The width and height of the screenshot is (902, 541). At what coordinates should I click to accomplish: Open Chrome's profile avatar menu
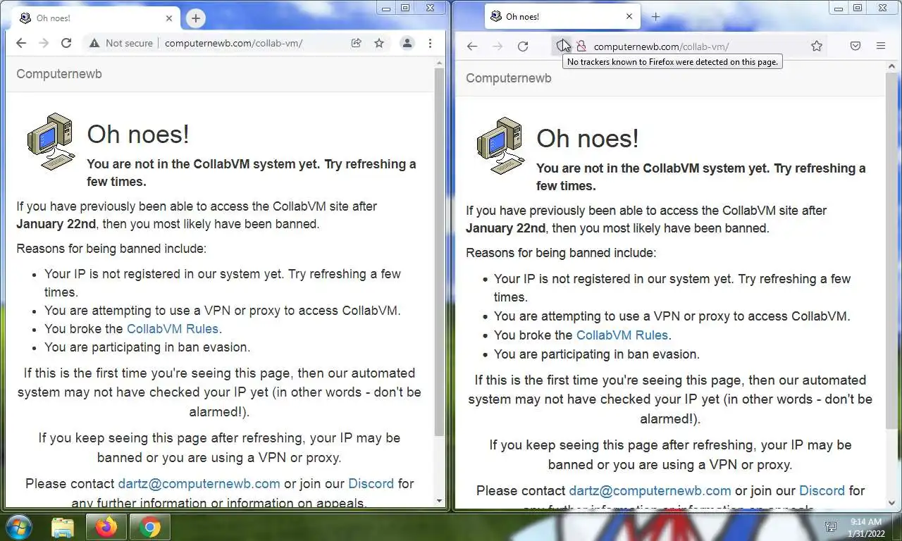click(407, 43)
